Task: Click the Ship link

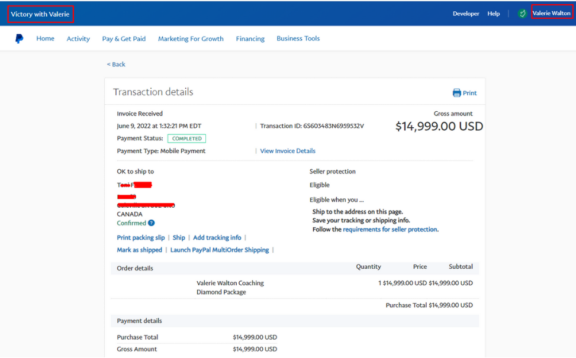Action: point(179,237)
